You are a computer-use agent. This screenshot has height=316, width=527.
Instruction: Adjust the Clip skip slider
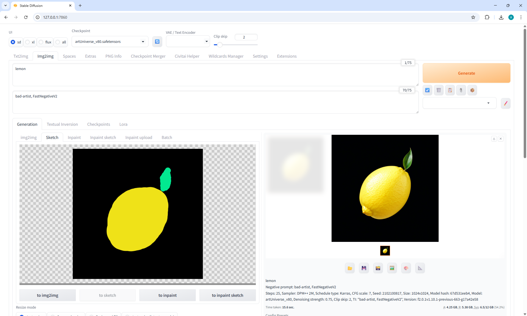click(220, 45)
